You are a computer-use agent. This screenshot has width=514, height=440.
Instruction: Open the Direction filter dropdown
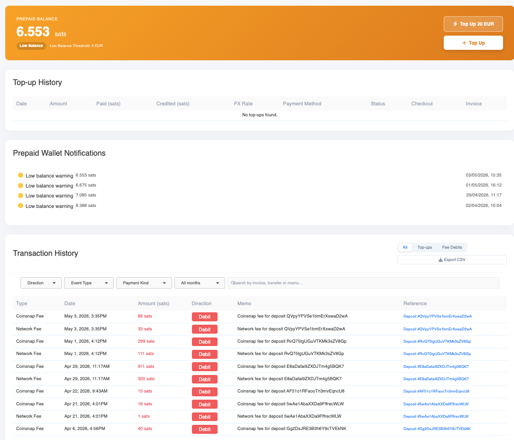41,283
